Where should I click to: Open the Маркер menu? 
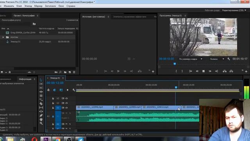tap(38, 6)
